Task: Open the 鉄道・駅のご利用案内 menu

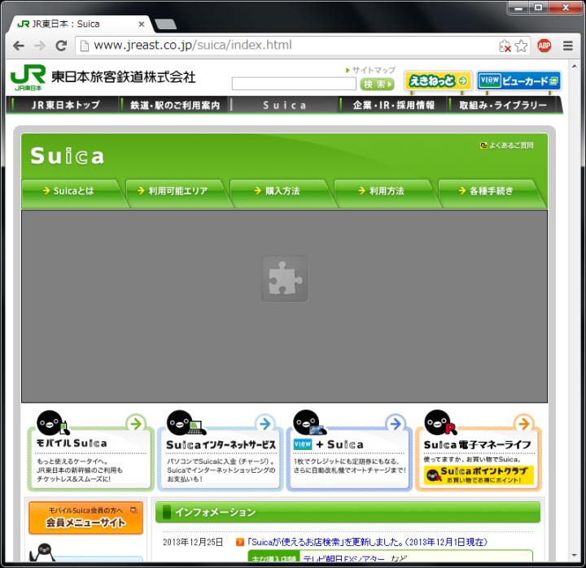Action: point(175,106)
